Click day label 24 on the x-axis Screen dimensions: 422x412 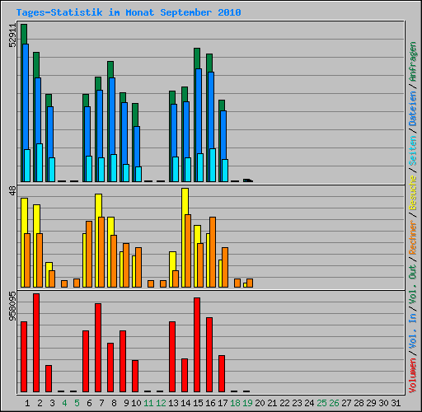click(309, 403)
